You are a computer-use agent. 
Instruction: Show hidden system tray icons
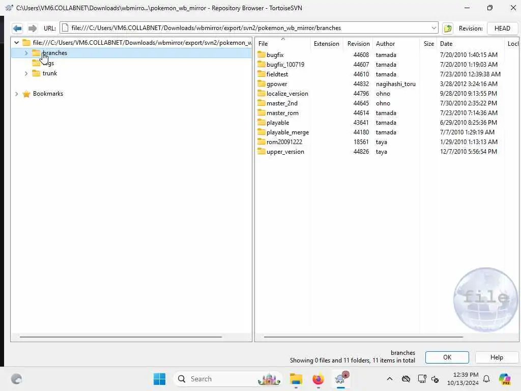click(x=390, y=379)
